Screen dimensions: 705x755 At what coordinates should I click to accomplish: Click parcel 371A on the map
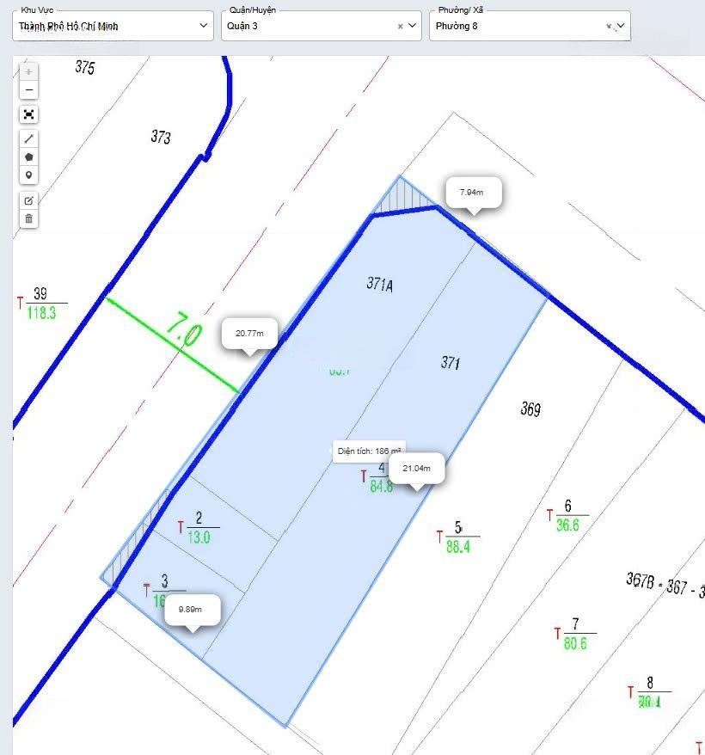pyautogui.click(x=378, y=285)
